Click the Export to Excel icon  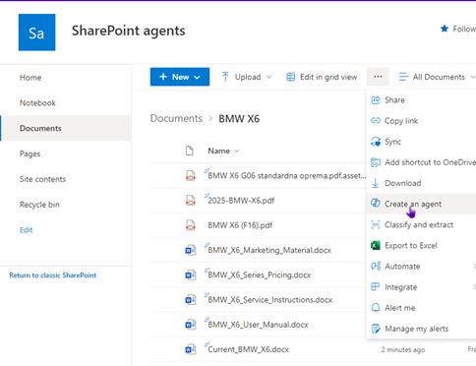pos(376,245)
